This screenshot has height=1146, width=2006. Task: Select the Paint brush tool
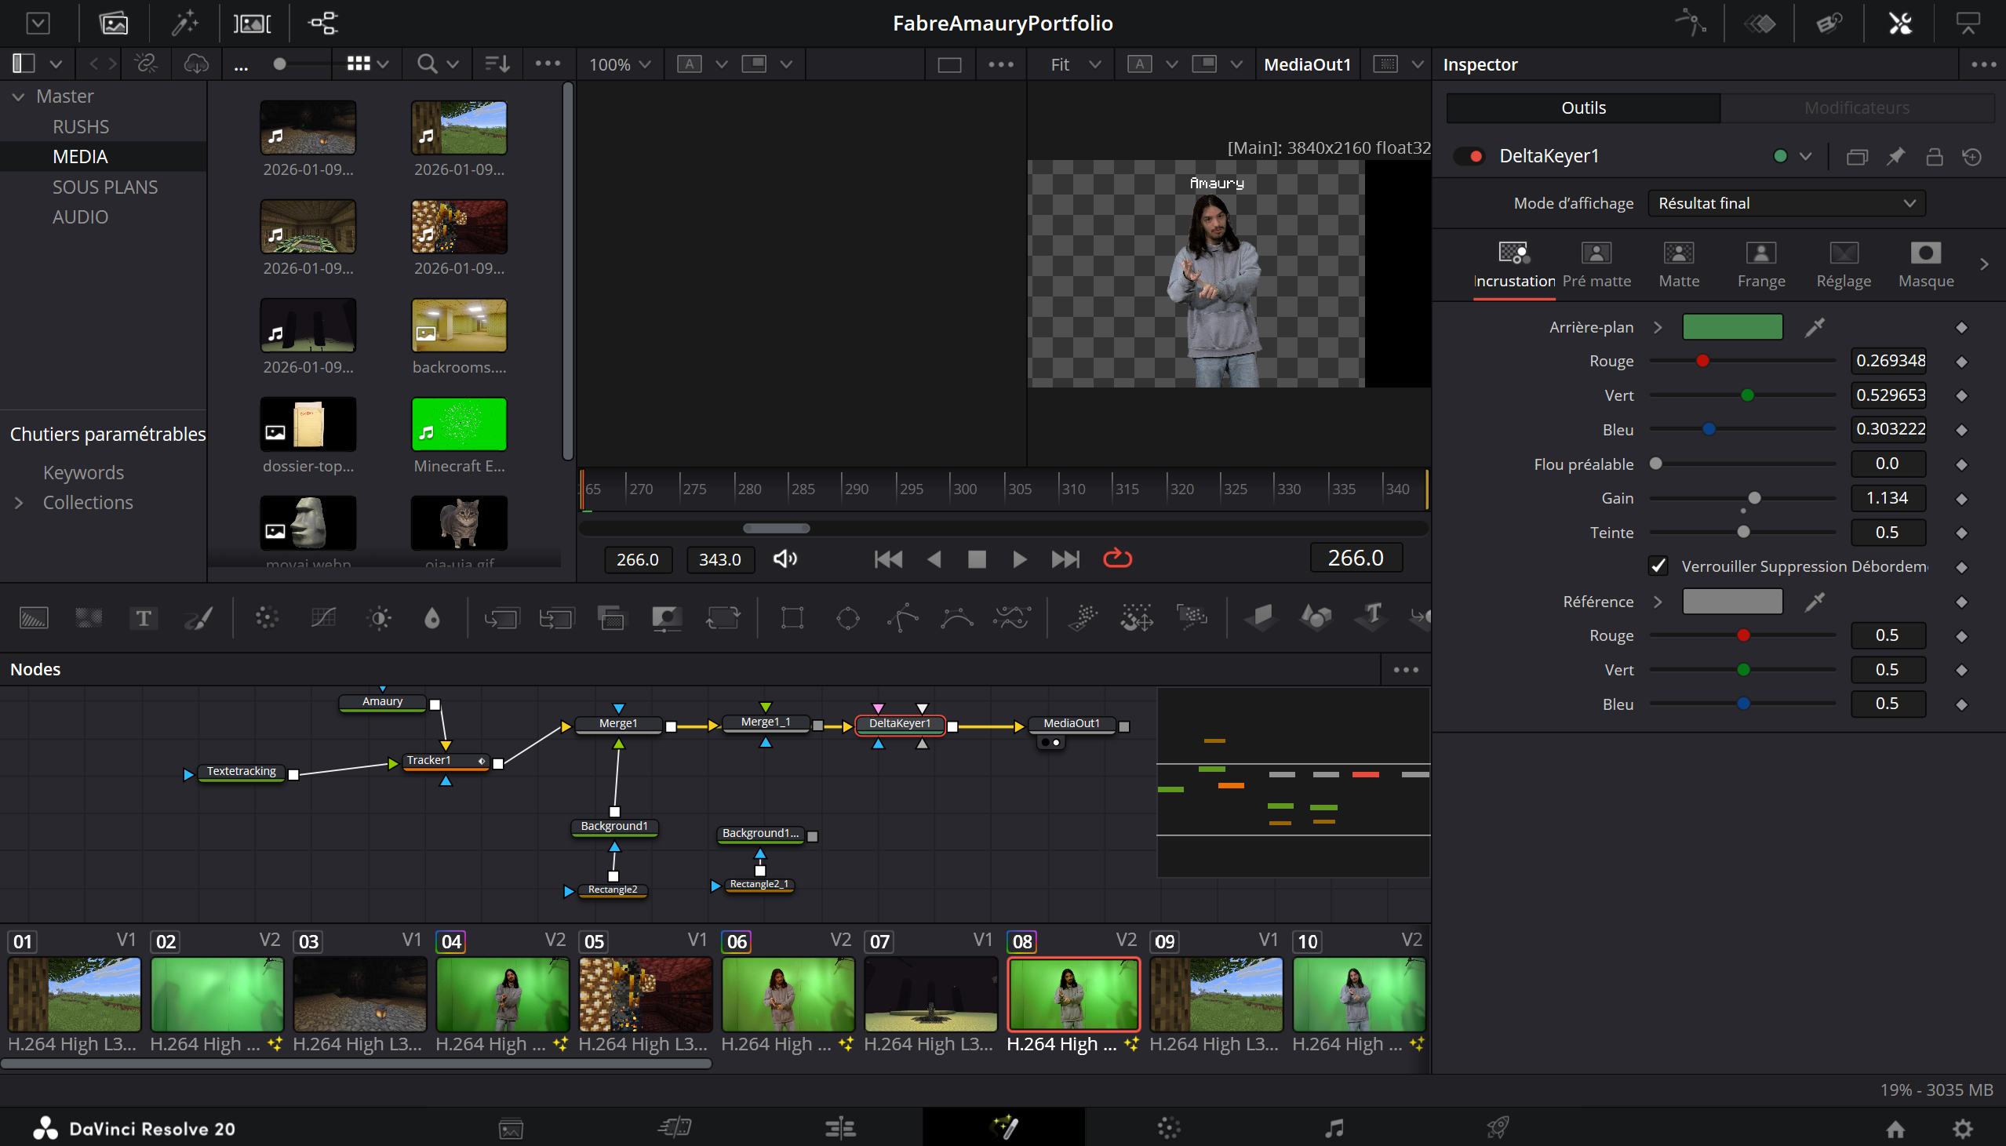[x=198, y=619]
